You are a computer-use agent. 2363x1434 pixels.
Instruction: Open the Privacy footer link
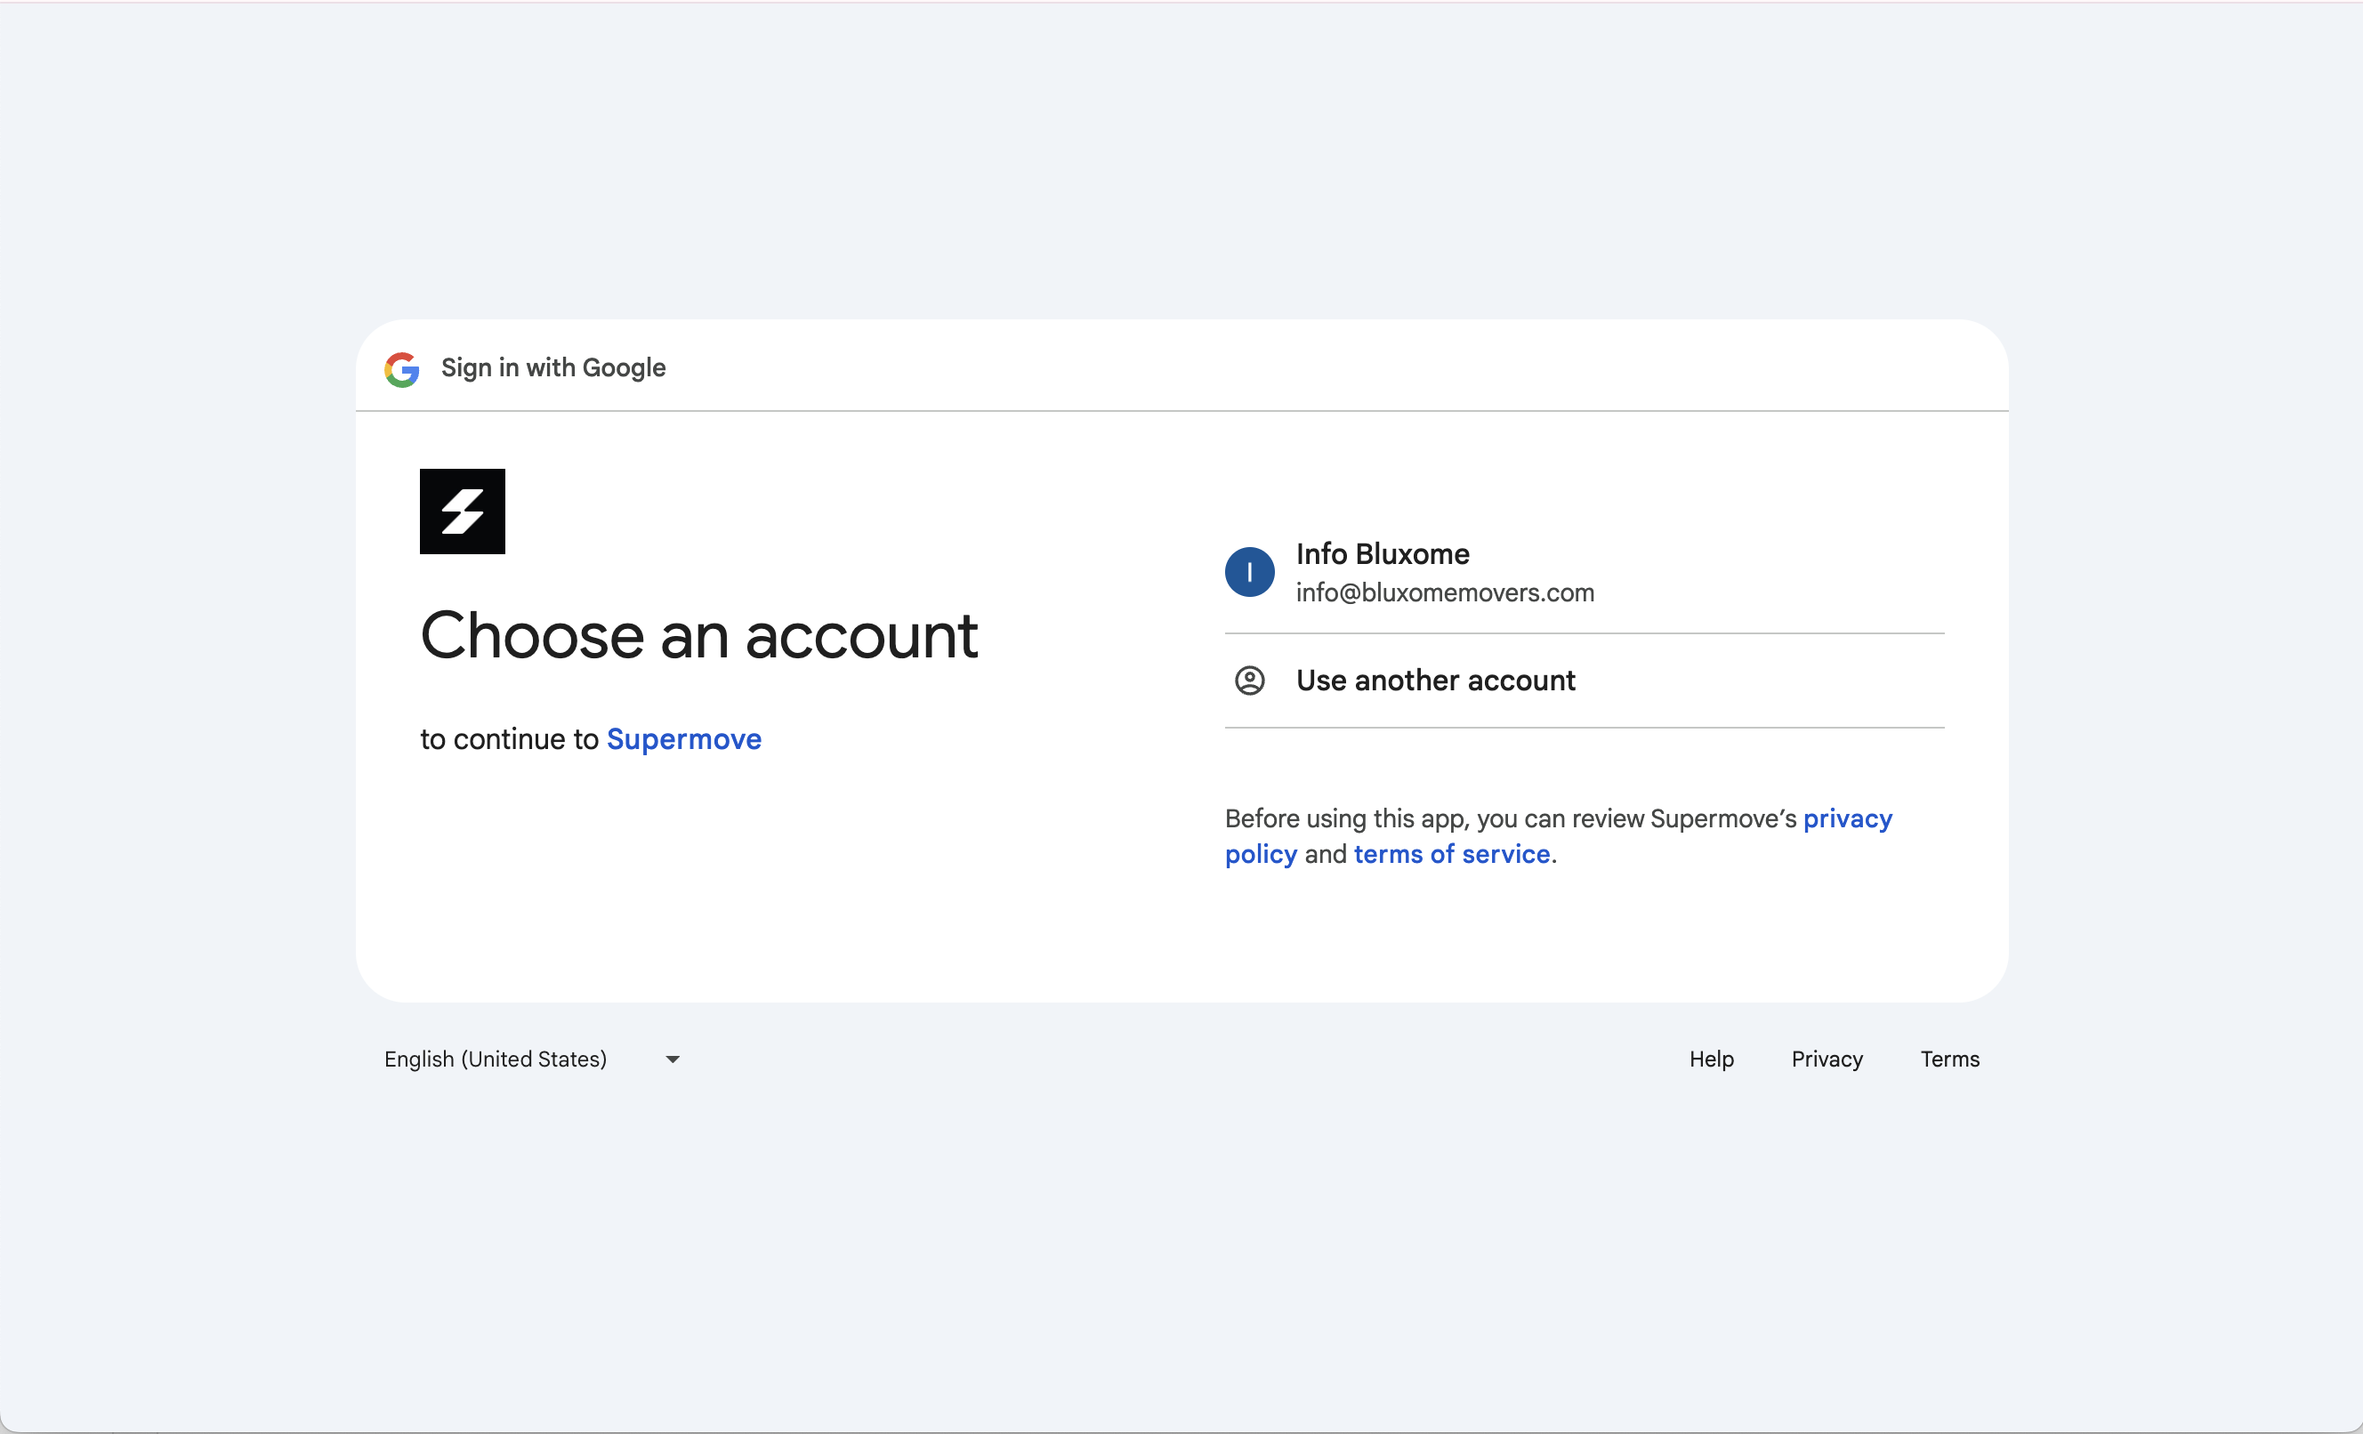[1827, 1059]
